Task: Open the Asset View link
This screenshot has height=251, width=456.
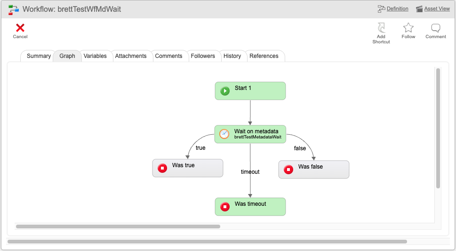Action: (437, 9)
